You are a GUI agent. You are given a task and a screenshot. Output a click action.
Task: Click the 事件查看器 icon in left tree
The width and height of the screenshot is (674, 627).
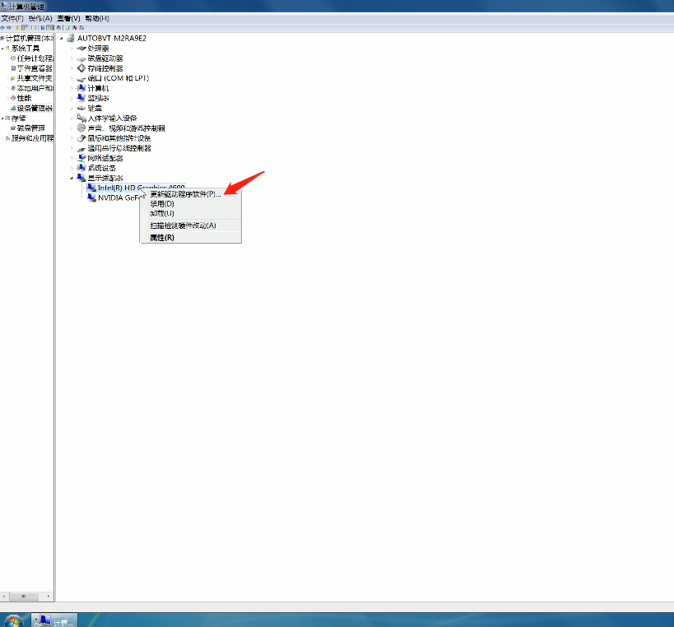[13, 68]
